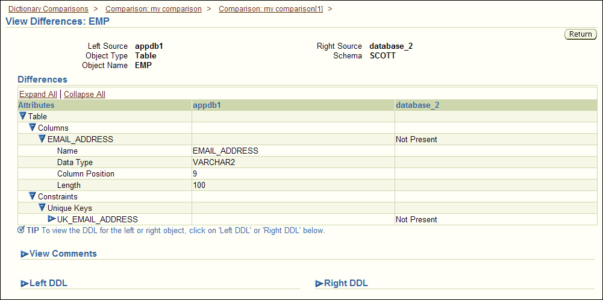Image resolution: width=603 pixels, height=300 pixels.
Task: Go to Comparison: my comparison breadcrumb
Action: click(154, 8)
